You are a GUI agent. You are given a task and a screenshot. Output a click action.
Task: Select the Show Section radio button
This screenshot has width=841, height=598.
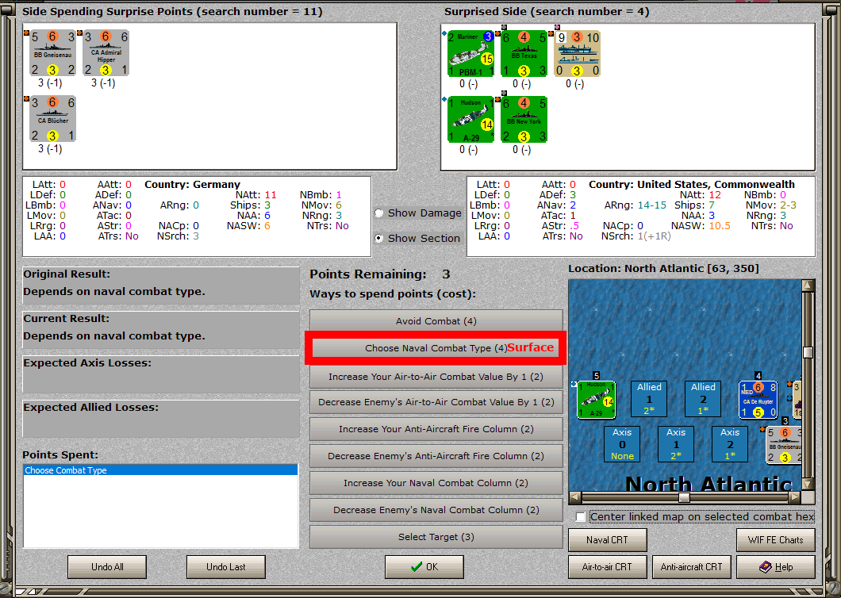(x=379, y=238)
